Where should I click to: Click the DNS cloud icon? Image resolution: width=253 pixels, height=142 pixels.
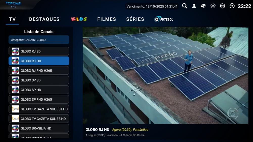213,6
